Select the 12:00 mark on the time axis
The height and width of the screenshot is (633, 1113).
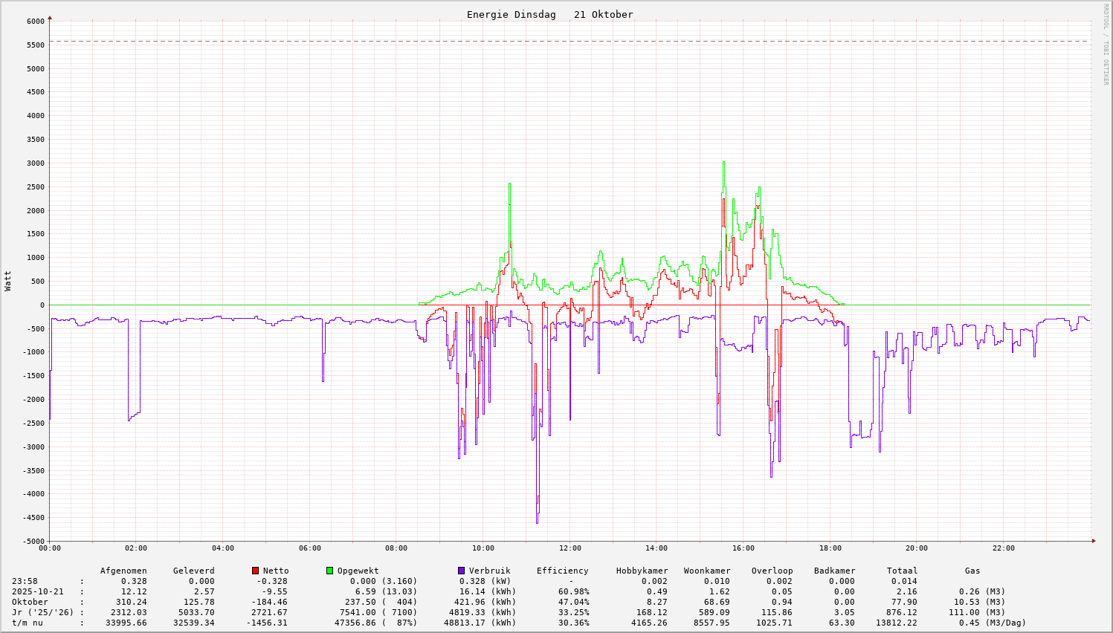click(570, 548)
